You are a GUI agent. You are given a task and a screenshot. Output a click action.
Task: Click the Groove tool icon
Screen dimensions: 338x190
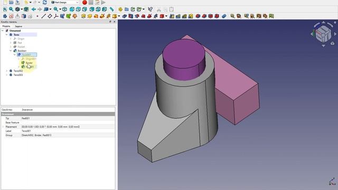pos(137,16)
